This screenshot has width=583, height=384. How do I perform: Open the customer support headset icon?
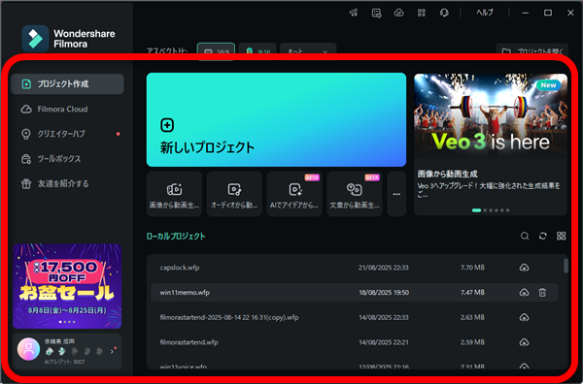444,13
